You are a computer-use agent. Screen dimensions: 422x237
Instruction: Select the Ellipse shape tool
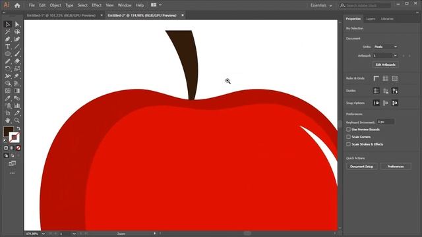click(x=8, y=54)
